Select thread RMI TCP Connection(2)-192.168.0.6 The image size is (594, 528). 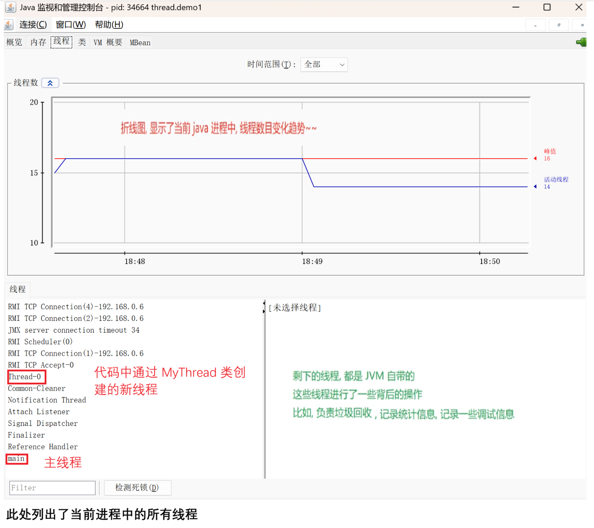(x=76, y=318)
